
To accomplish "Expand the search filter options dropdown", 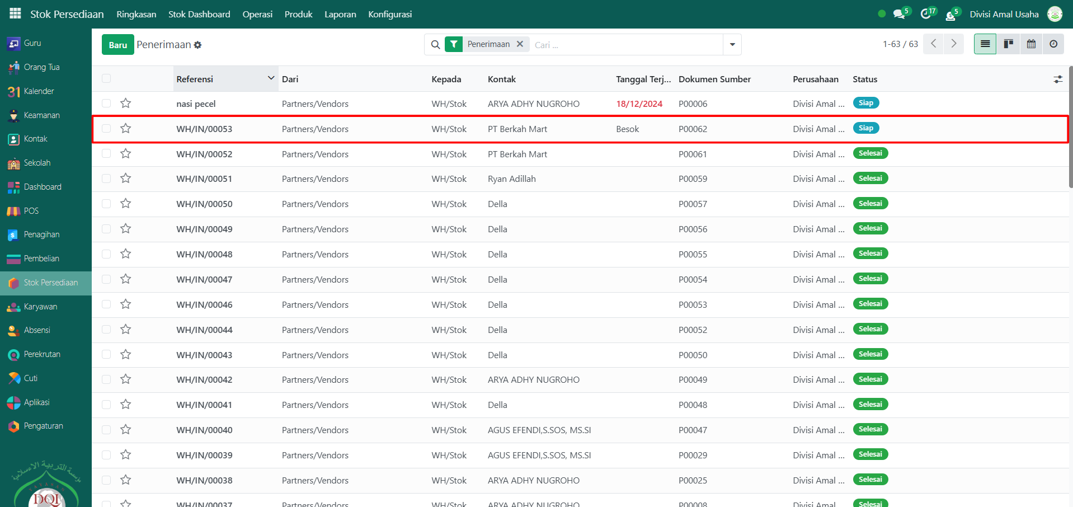I will pos(732,45).
